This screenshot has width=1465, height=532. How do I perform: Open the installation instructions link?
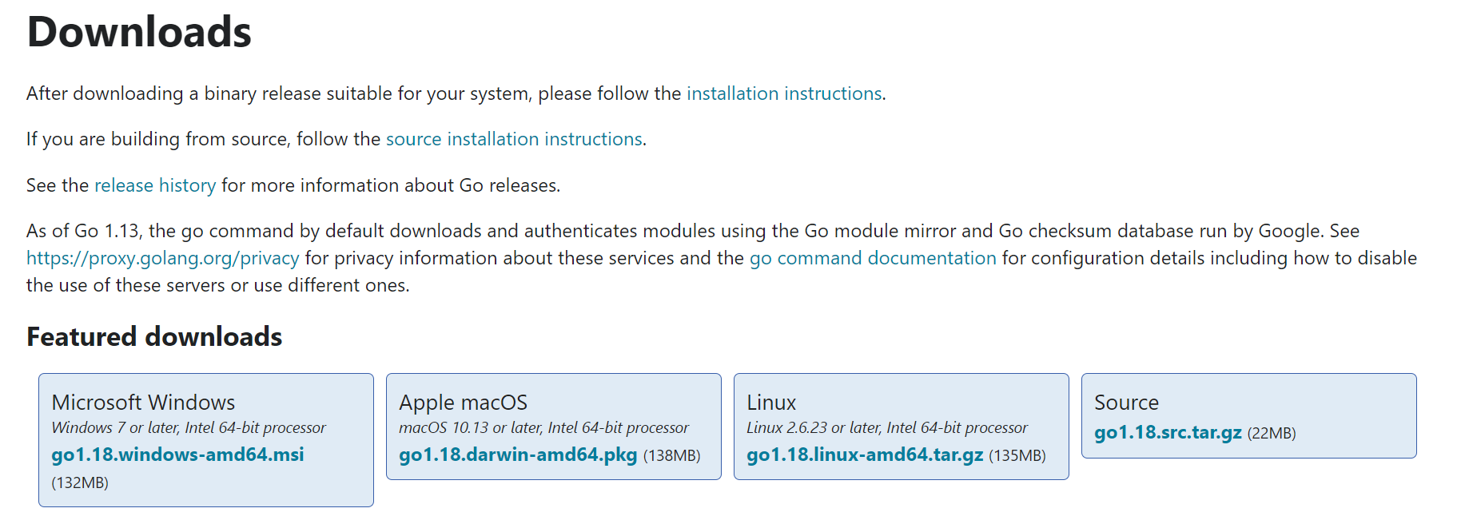[x=784, y=93]
